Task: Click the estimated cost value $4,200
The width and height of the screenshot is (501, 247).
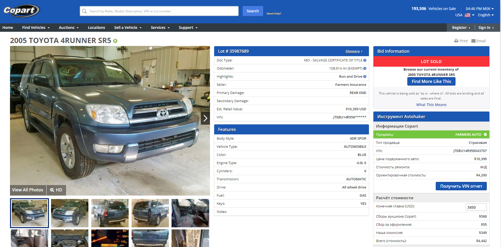Action: coord(481,175)
